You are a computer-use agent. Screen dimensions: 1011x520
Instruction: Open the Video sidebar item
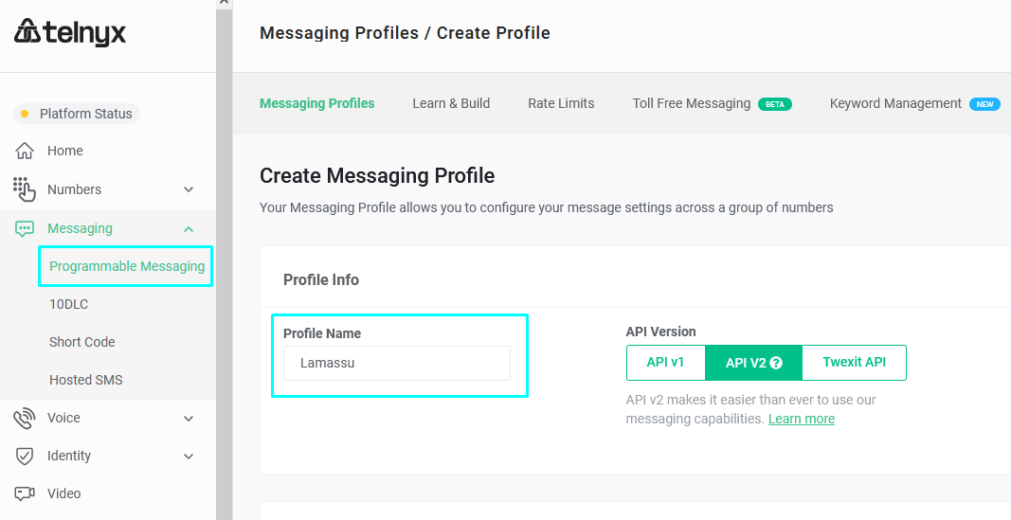tap(63, 493)
